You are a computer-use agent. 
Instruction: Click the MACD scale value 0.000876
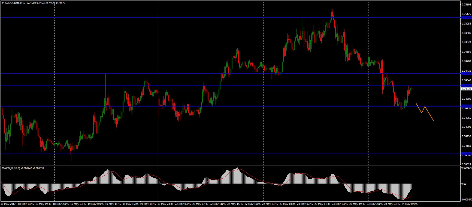[x=466, y=168]
